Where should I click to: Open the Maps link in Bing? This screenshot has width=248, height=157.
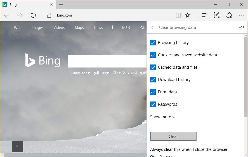coord(79,27)
